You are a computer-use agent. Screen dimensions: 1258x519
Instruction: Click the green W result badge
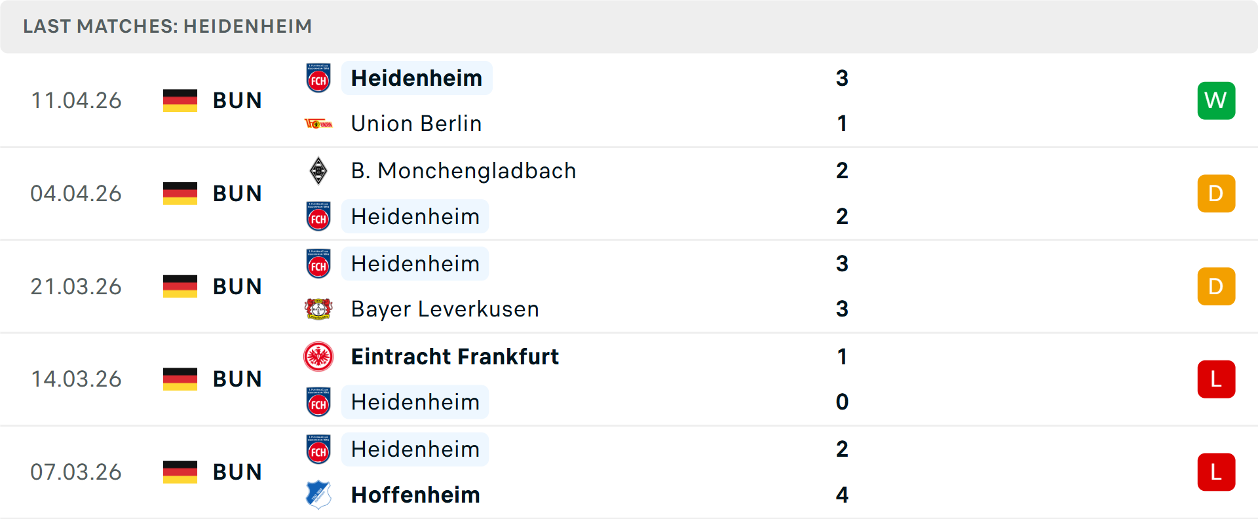pos(1216,100)
